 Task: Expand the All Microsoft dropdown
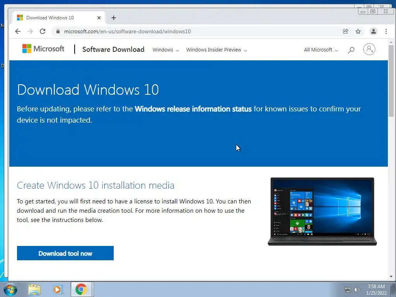(x=321, y=50)
